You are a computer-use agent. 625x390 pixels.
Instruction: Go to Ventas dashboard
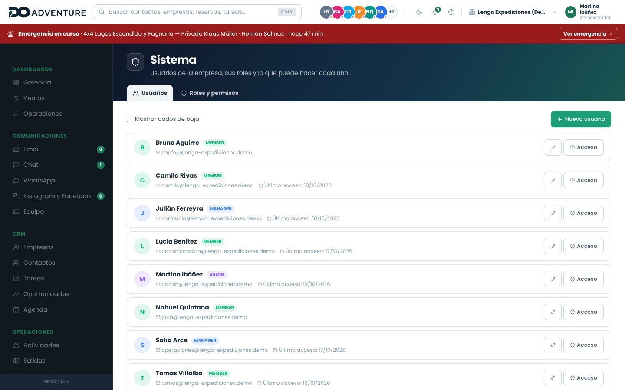click(58, 98)
